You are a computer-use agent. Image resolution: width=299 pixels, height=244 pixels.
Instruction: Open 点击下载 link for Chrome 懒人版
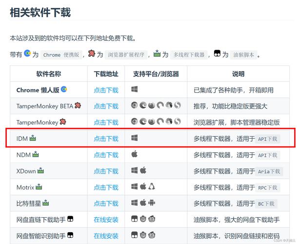click(106, 90)
